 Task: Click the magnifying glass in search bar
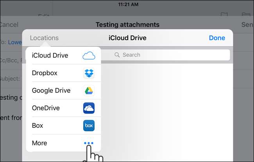(117, 55)
